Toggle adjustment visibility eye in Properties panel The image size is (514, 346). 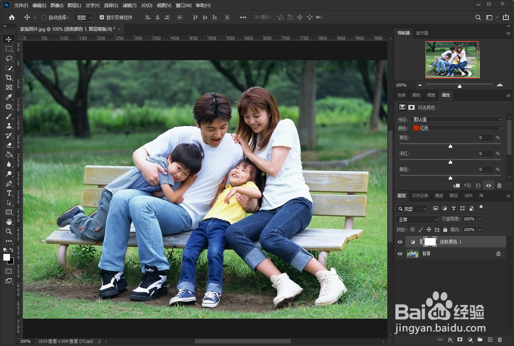click(x=489, y=186)
